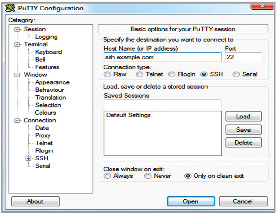Click the Open button
Screen dimensions: 277x214
(191, 201)
